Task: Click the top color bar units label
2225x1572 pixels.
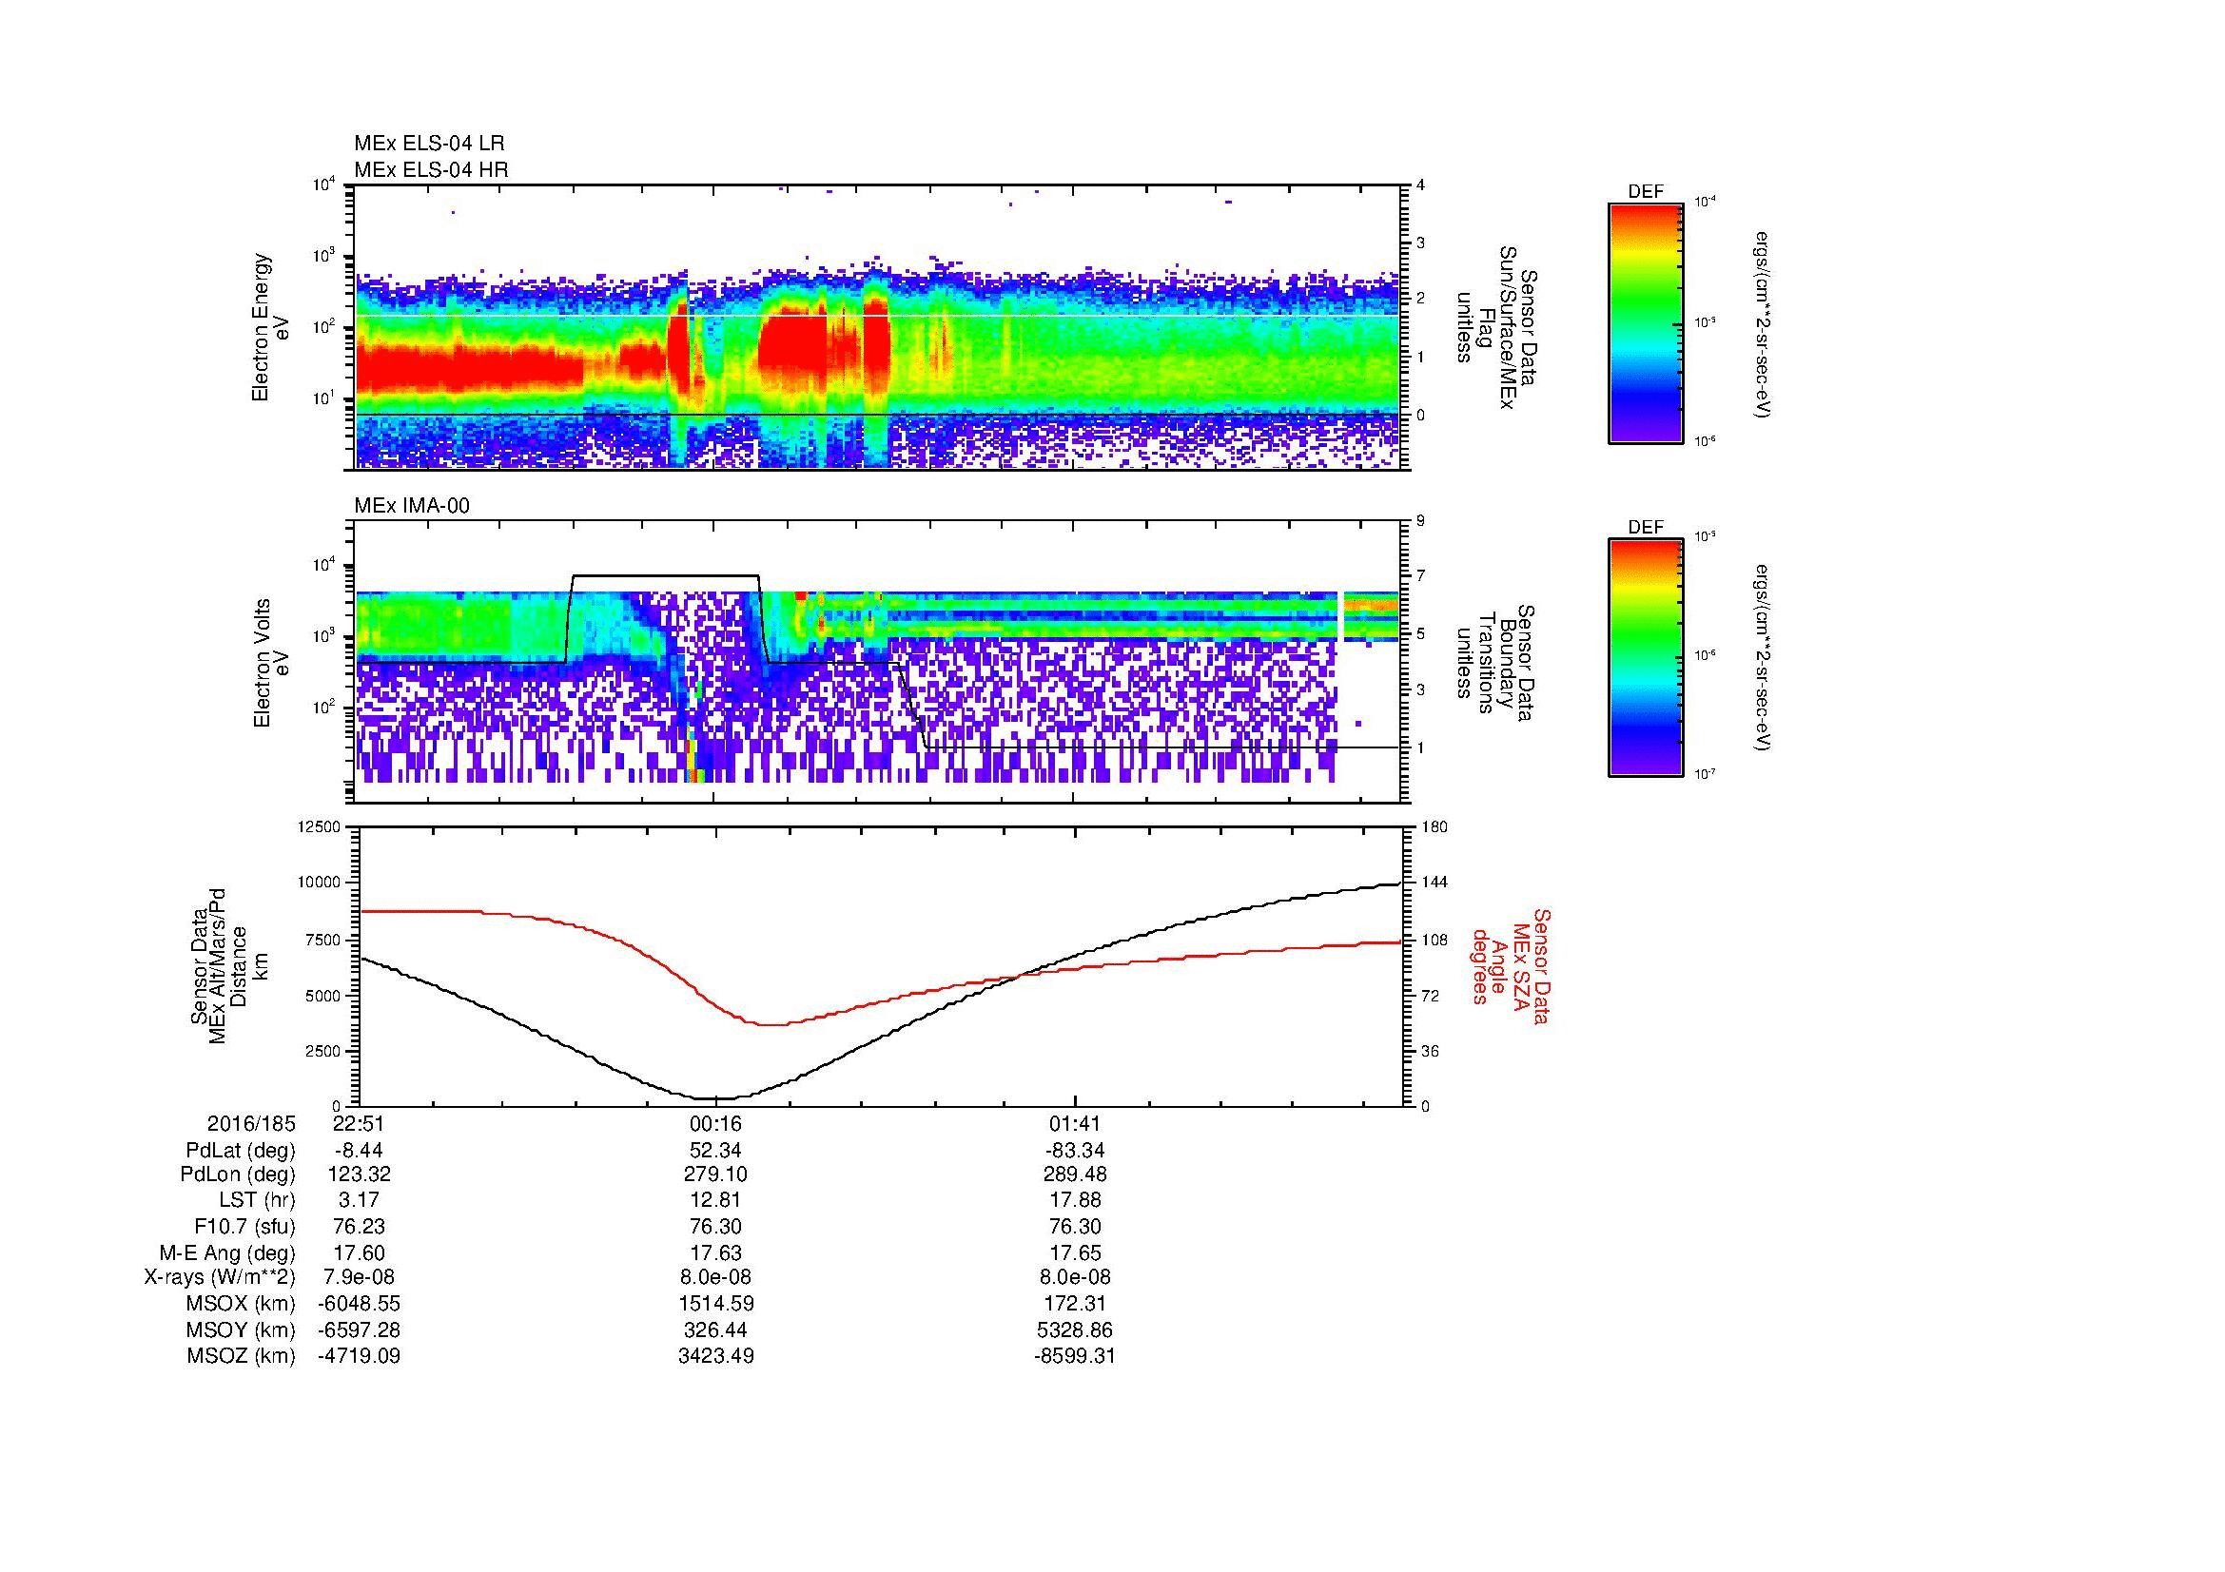Action: coord(1764,324)
